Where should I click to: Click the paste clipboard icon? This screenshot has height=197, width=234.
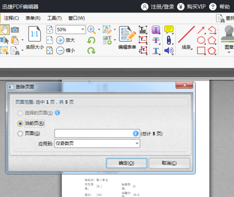pos(15,40)
